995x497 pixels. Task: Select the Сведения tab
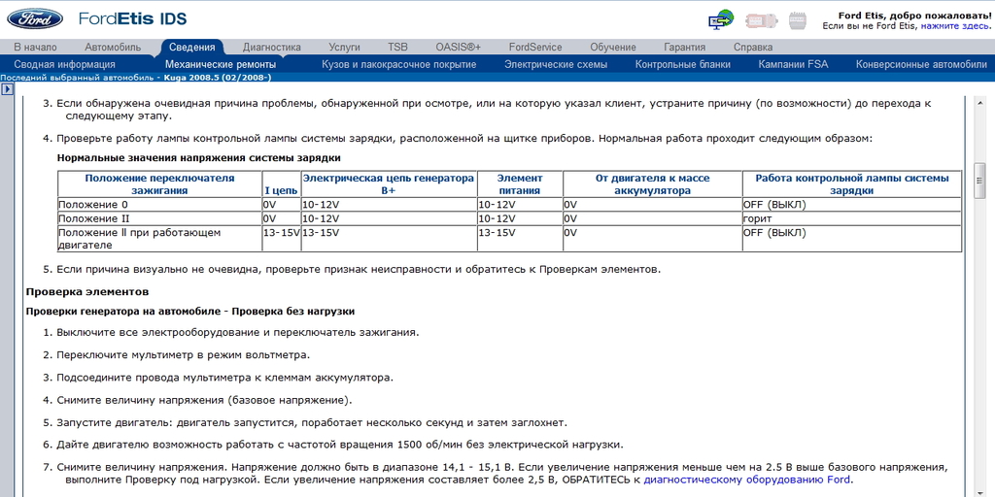(192, 47)
